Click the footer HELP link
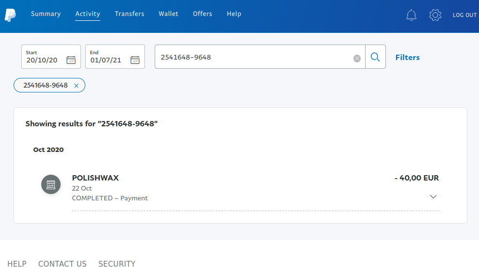Viewport: 479px width, 271px height. pos(17,264)
